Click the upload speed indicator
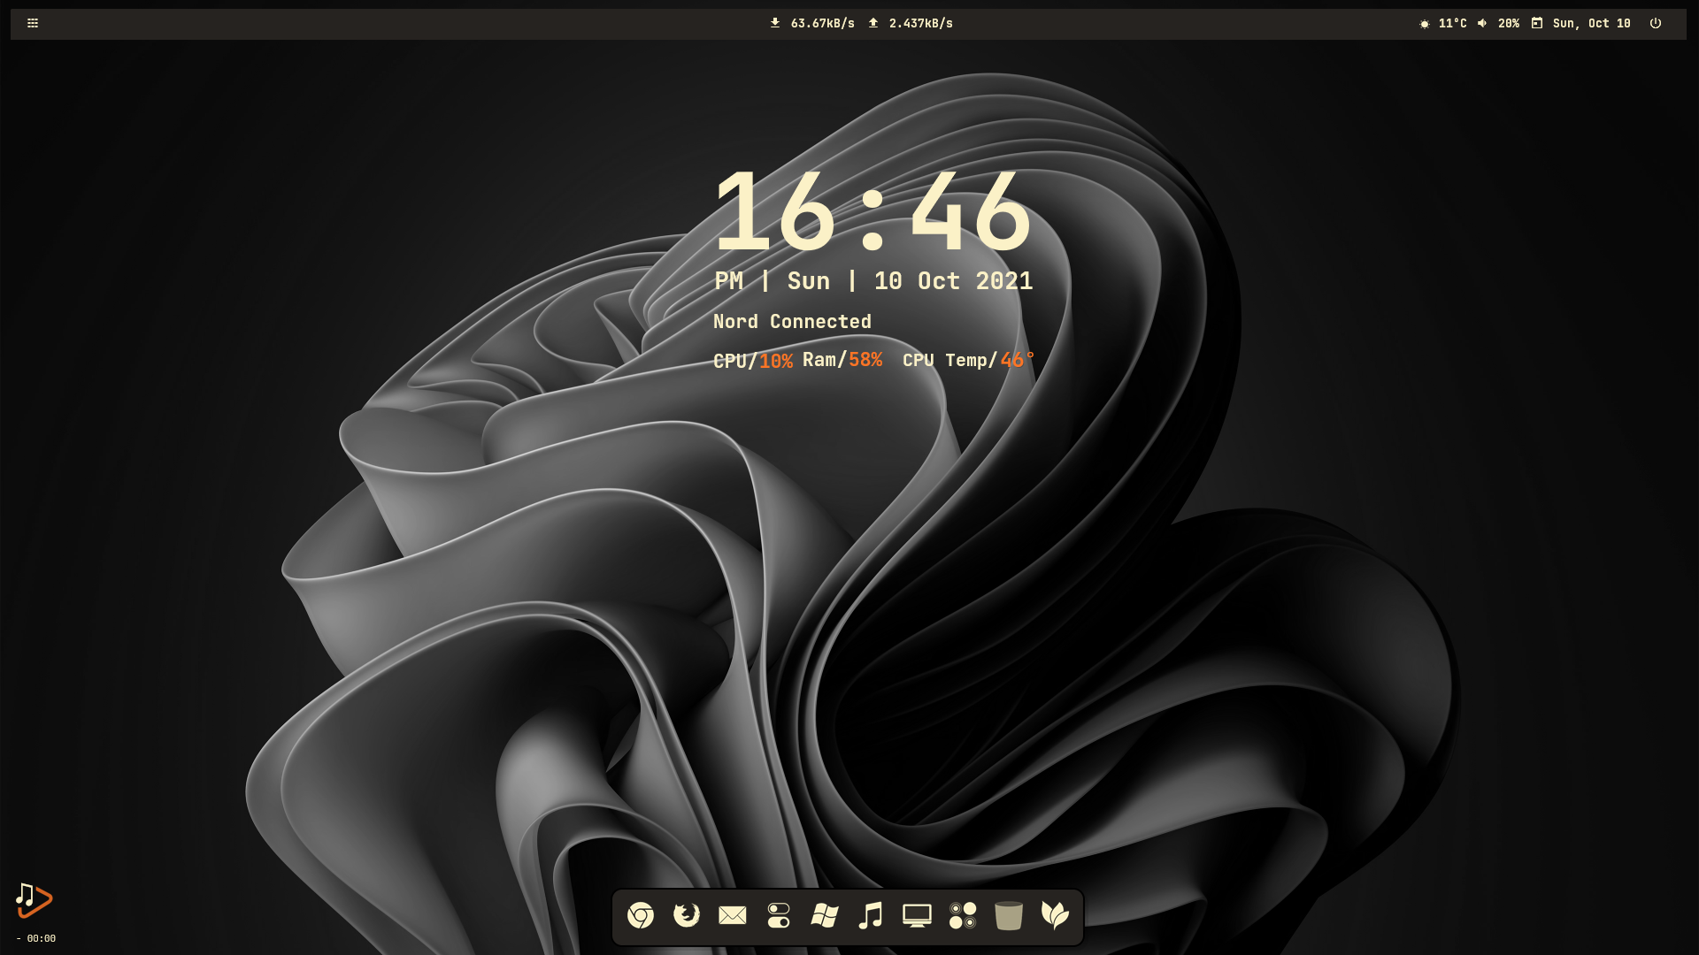1699x955 pixels. click(x=920, y=24)
